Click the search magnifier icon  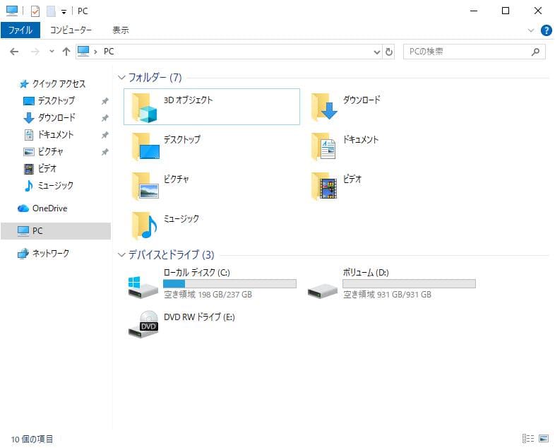click(x=535, y=52)
